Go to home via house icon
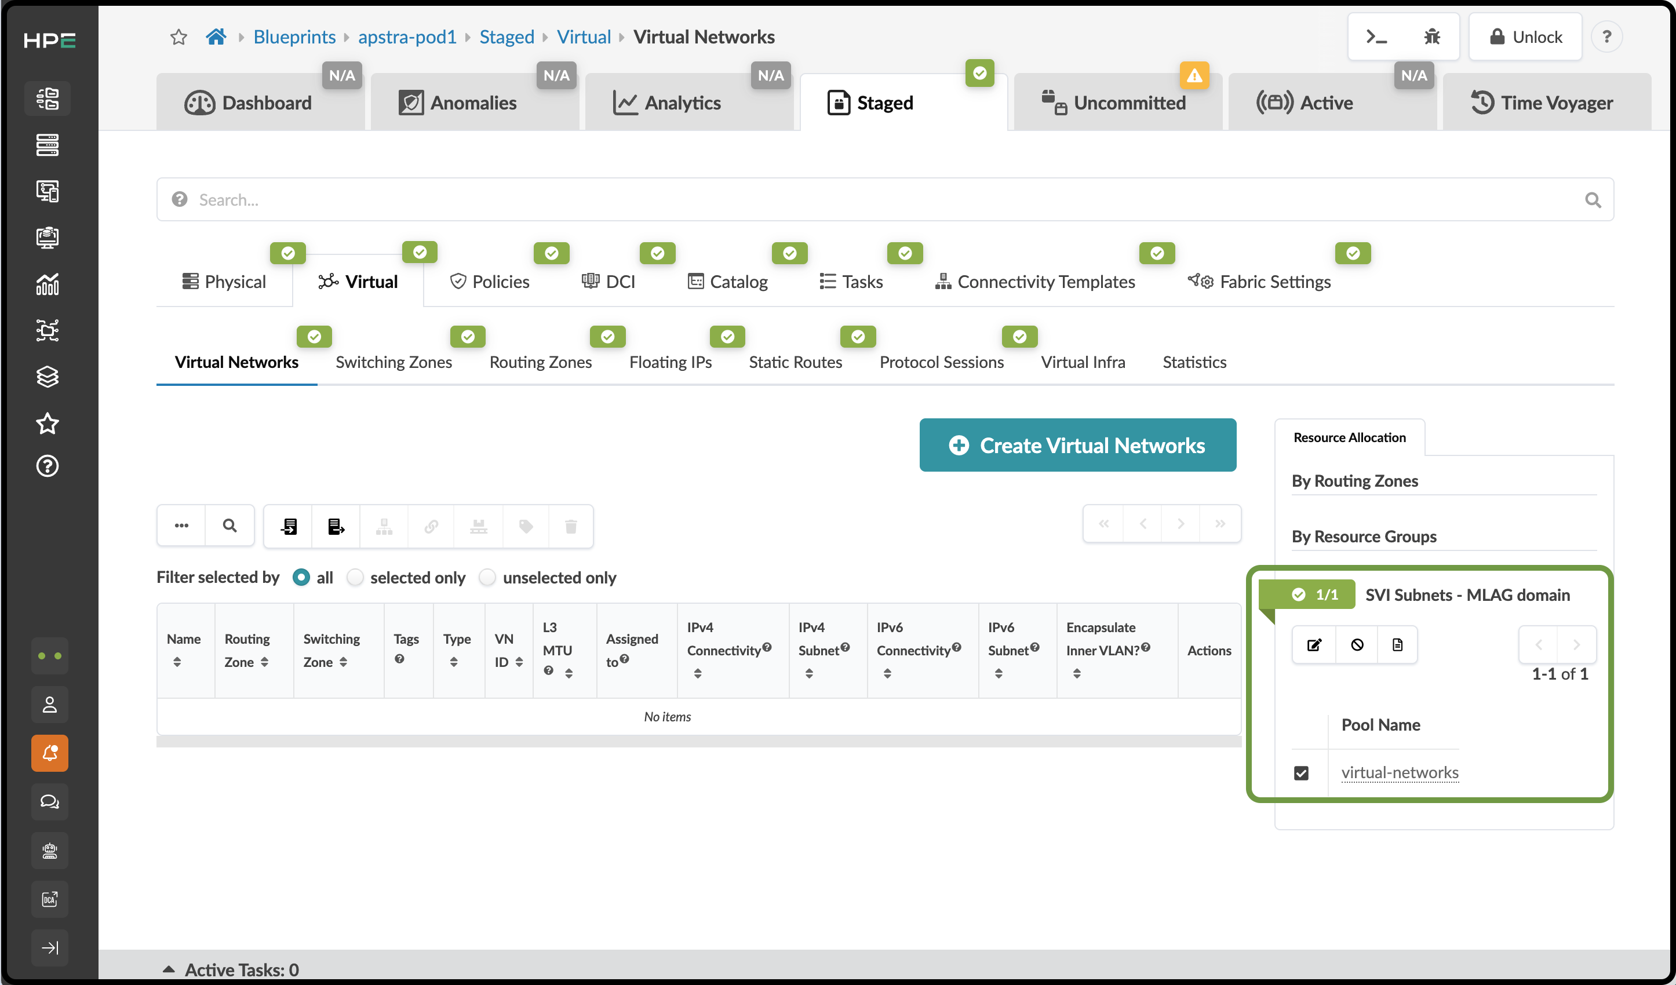This screenshot has height=985, width=1676. [216, 37]
